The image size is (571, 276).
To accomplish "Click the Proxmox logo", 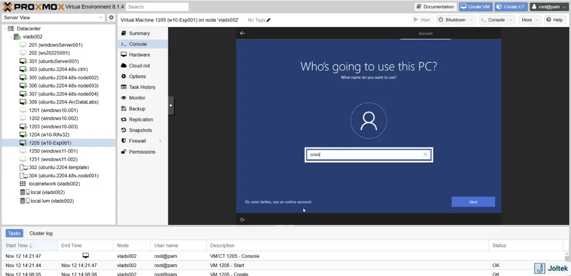I will tap(33, 7).
